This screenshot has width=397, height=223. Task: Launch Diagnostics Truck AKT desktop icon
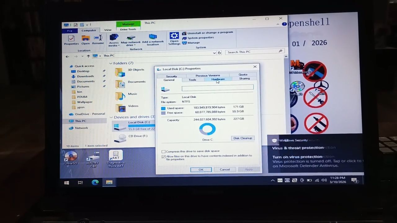116,156
